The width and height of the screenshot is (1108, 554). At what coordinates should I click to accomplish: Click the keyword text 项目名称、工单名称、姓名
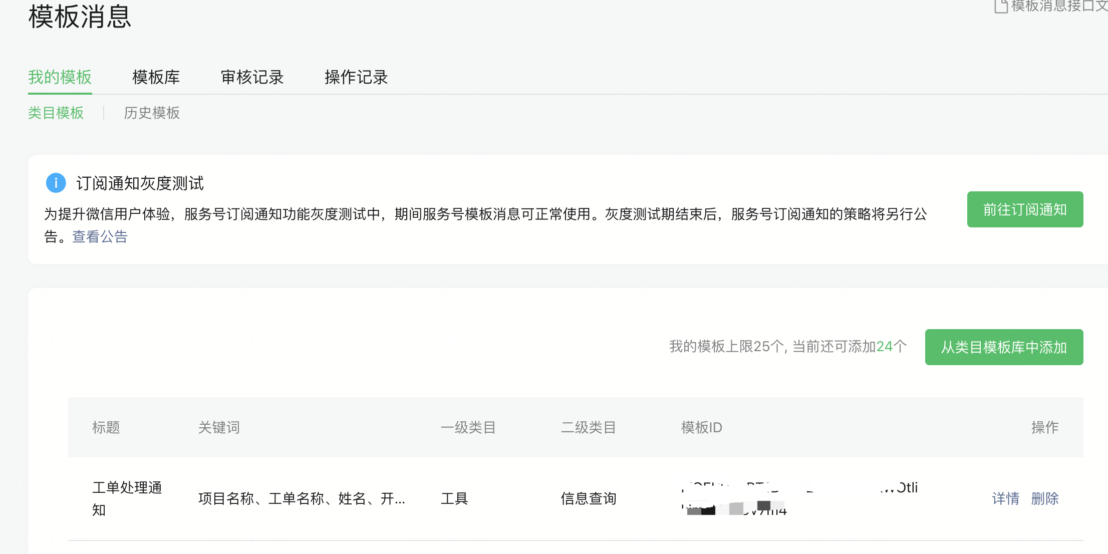[301, 498]
